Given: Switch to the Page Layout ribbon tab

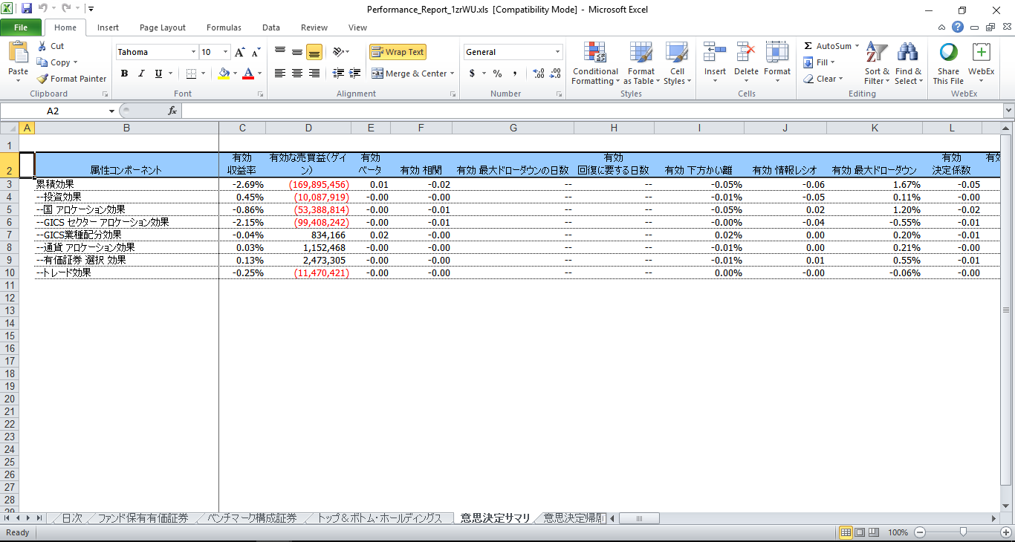Looking at the screenshot, I should tap(163, 27).
